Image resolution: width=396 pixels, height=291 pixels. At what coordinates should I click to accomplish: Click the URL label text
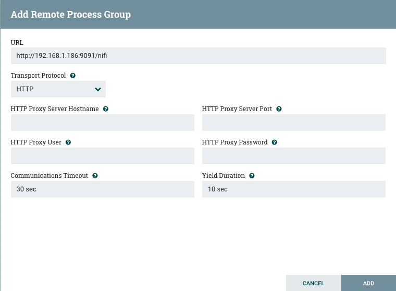pos(17,42)
